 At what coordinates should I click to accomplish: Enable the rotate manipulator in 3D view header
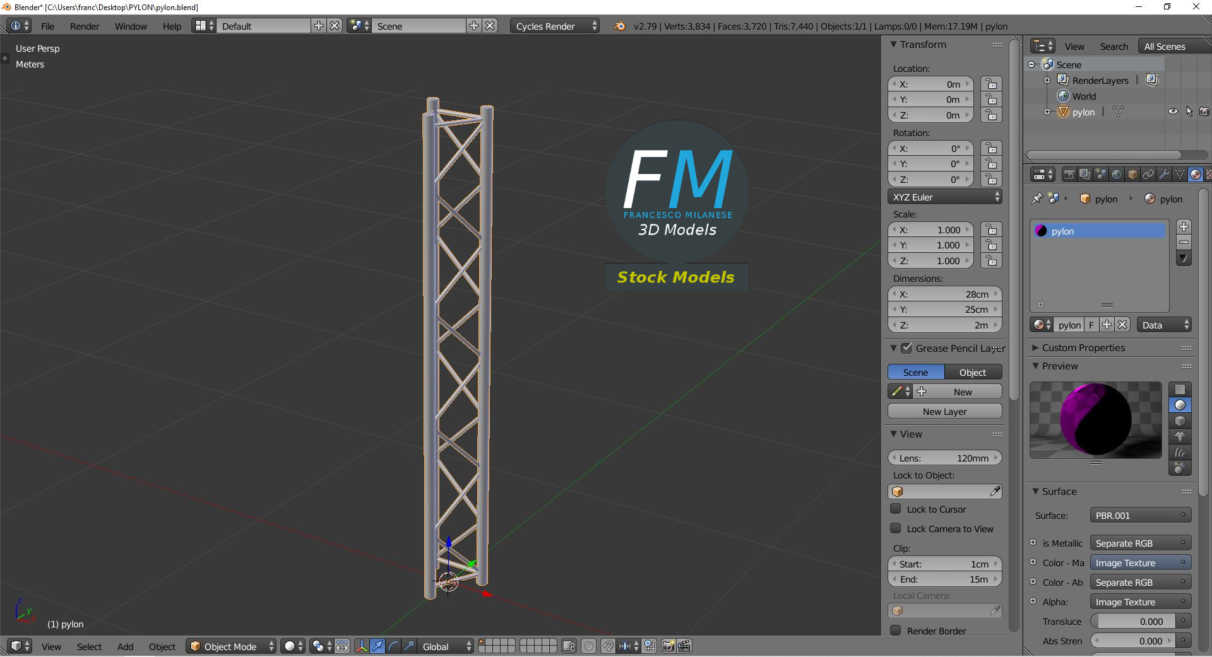pyautogui.click(x=393, y=646)
